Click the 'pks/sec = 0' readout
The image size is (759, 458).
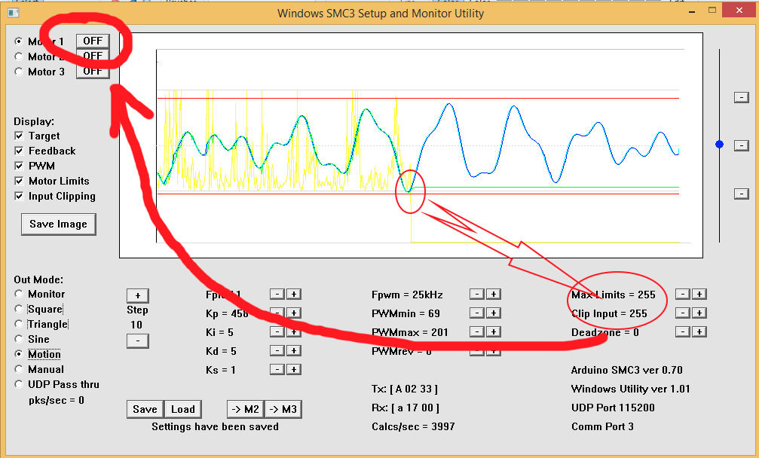56,401
